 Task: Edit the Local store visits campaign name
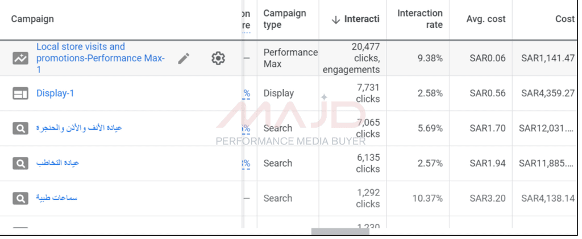(184, 58)
